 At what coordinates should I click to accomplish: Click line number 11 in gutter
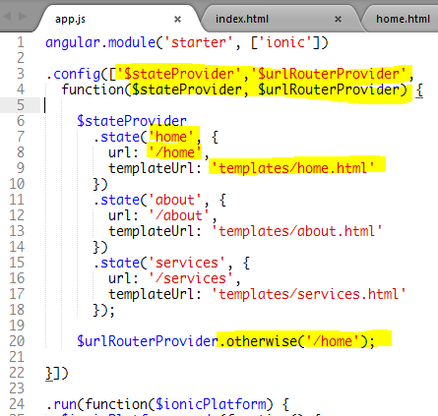point(17,200)
